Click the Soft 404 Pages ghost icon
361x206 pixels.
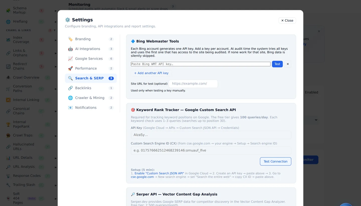pyautogui.click(x=8, y=198)
